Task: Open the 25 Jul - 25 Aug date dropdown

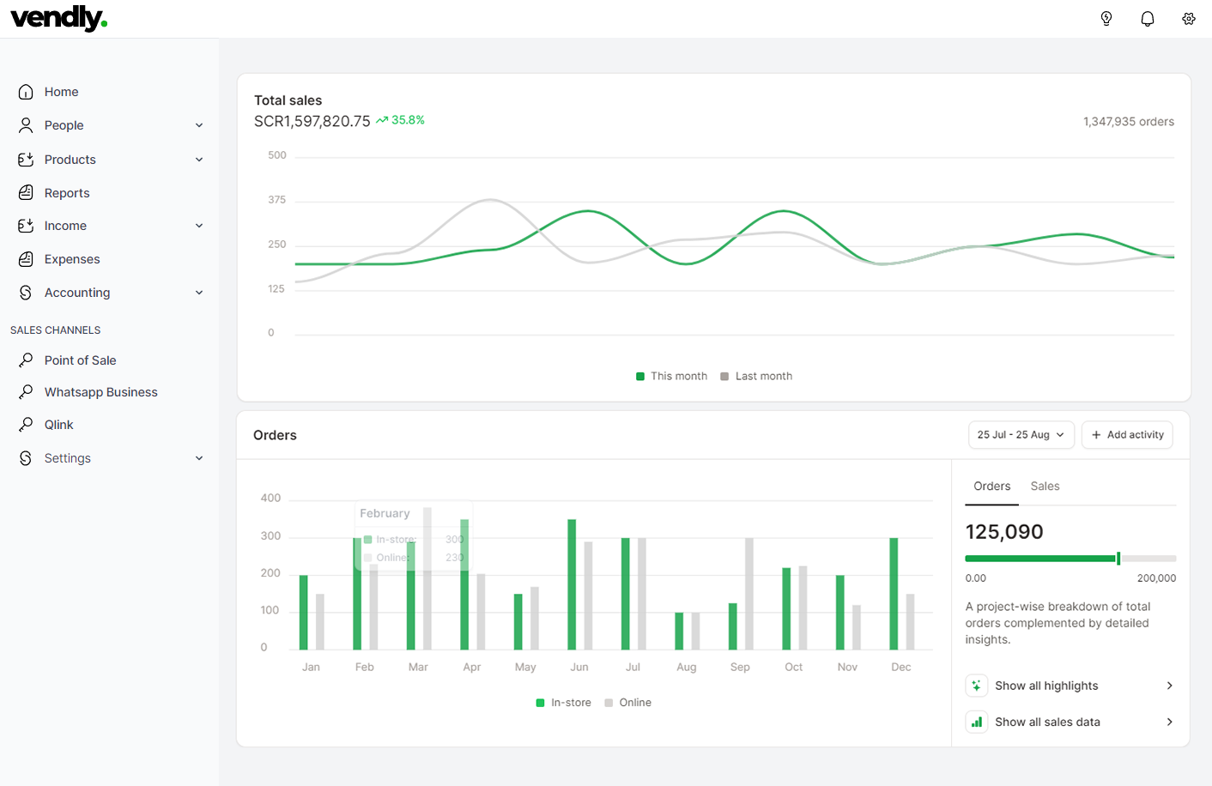Action: [1021, 435]
